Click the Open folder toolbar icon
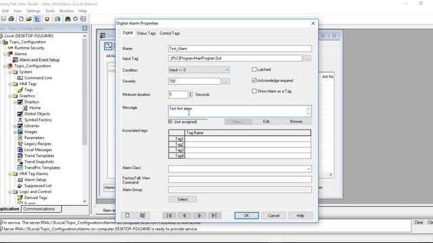This screenshot has height=243, width=433. tap(29, 19)
